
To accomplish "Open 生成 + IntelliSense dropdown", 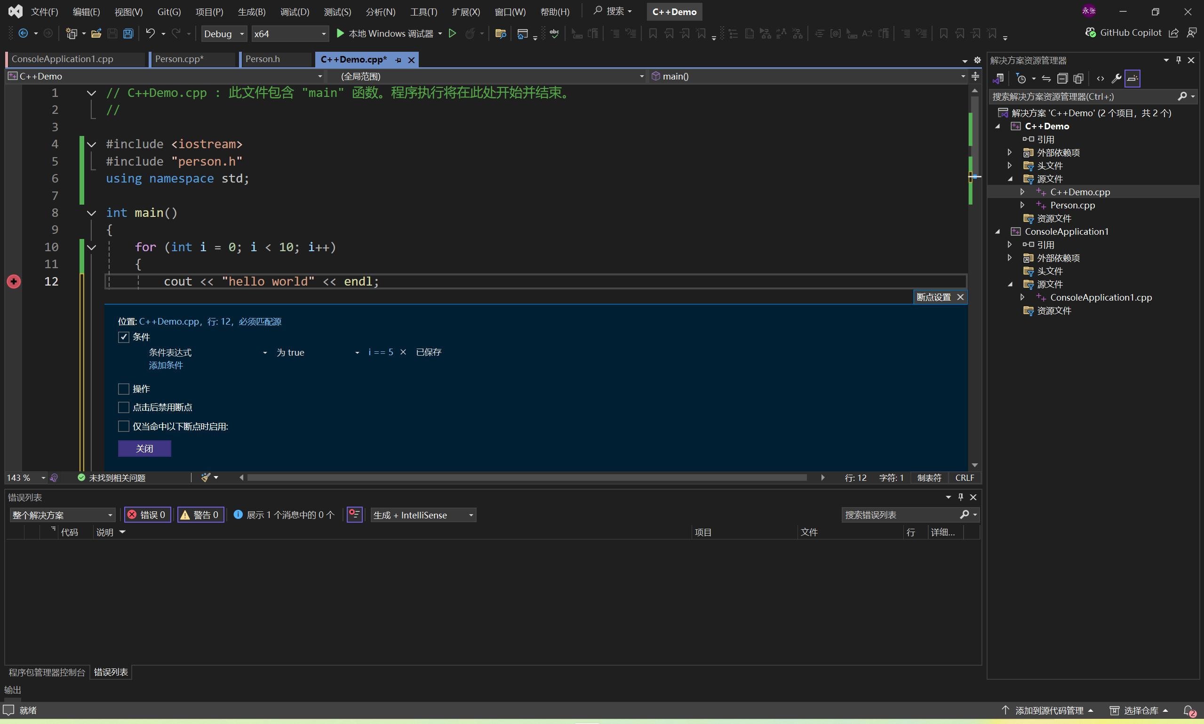I will 423,515.
